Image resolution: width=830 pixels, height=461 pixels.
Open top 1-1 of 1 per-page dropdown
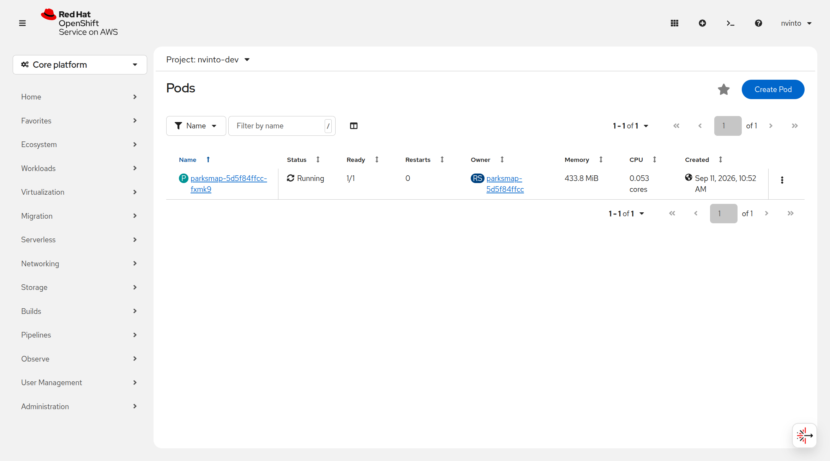point(630,126)
